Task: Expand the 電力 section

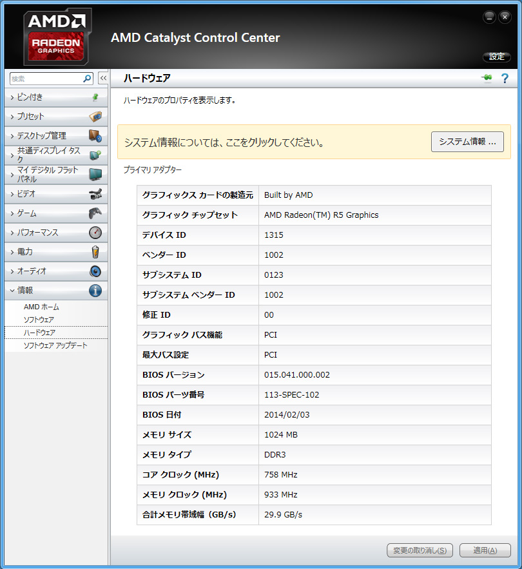Action: pyautogui.click(x=56, y=252)
